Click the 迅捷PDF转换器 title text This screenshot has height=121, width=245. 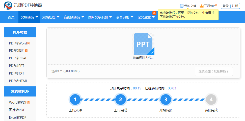(x=28, y=5)
